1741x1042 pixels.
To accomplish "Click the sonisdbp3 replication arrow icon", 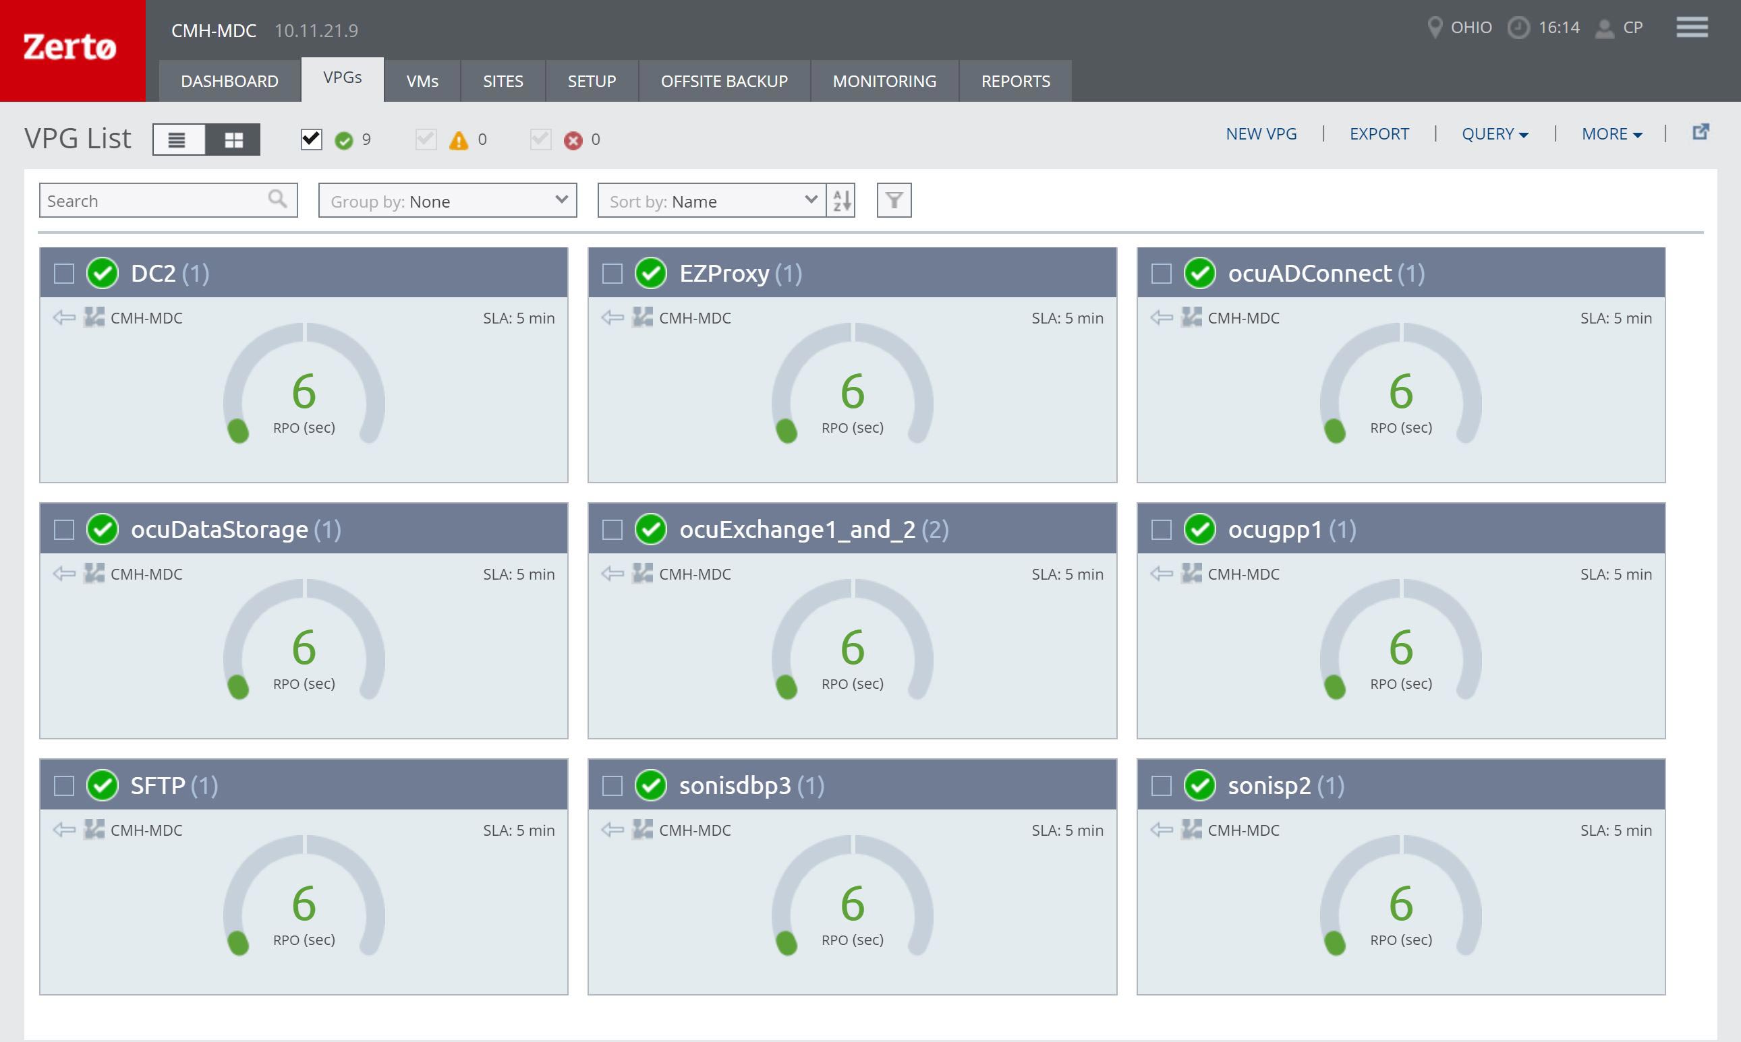I will (x=612, y=830).
